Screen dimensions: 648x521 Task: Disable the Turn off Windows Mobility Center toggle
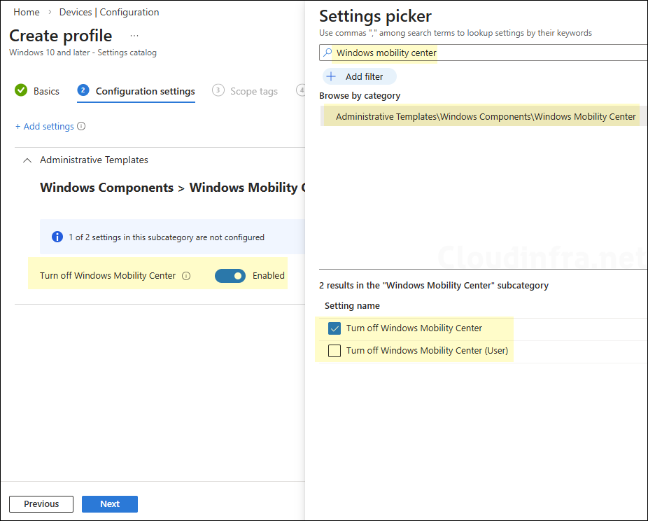(231, 275)
